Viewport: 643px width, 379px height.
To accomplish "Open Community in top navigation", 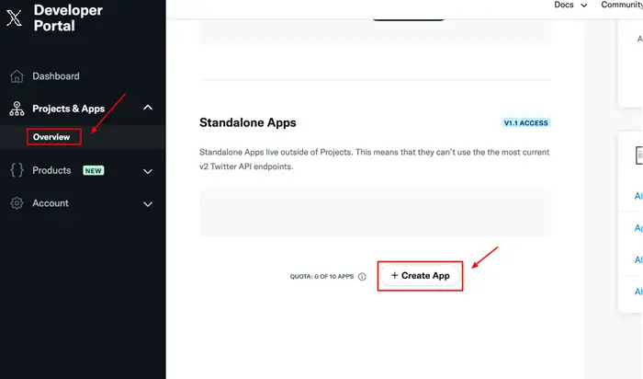I will coord(622,5).
